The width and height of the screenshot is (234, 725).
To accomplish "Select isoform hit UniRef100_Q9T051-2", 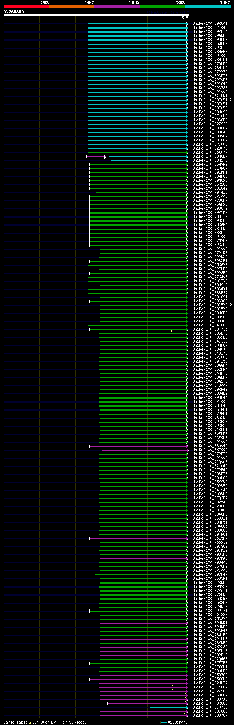I will pos(212,100).
